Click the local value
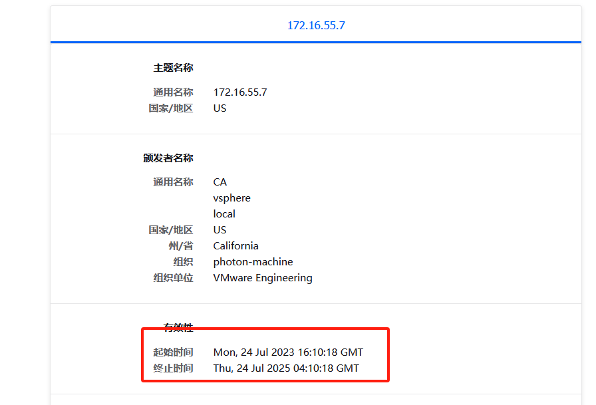This screenshot has width=596, height=405. point(224,214)
